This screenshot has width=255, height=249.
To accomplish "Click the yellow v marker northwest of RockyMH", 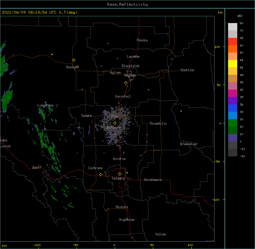I will point(52,54).
